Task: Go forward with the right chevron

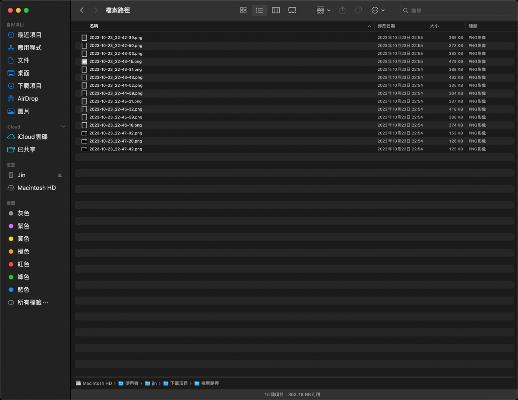Action: (x=96, y=10)
